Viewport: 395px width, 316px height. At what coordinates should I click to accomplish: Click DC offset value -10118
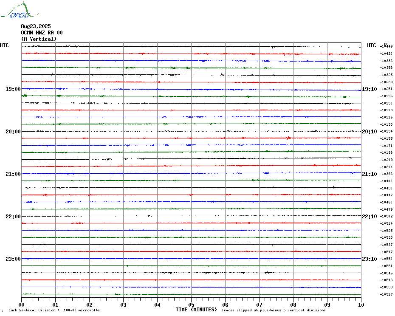point(387,110)
